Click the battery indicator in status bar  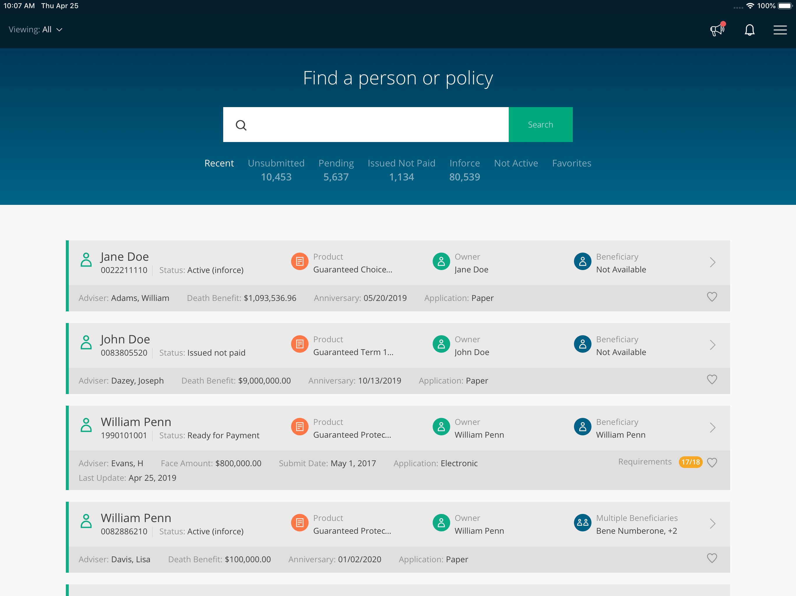785,6
